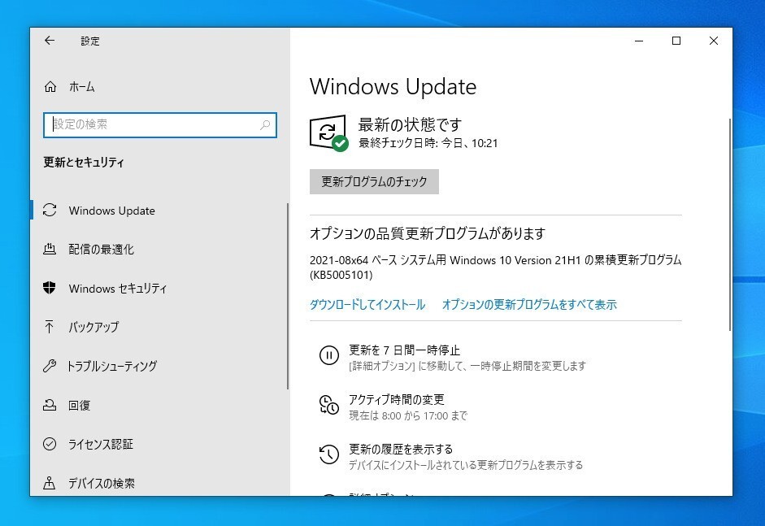Close the 設定 window

tap(713, 41)
